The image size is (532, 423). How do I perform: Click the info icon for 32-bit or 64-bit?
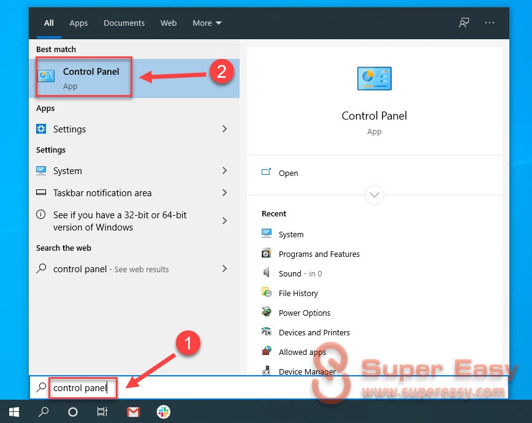point(40,215)
